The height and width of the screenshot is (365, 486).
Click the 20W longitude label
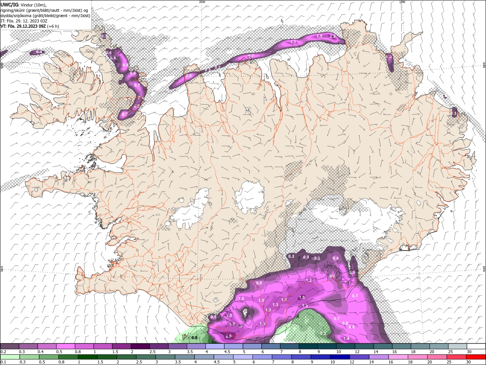[x=202, y=2]
